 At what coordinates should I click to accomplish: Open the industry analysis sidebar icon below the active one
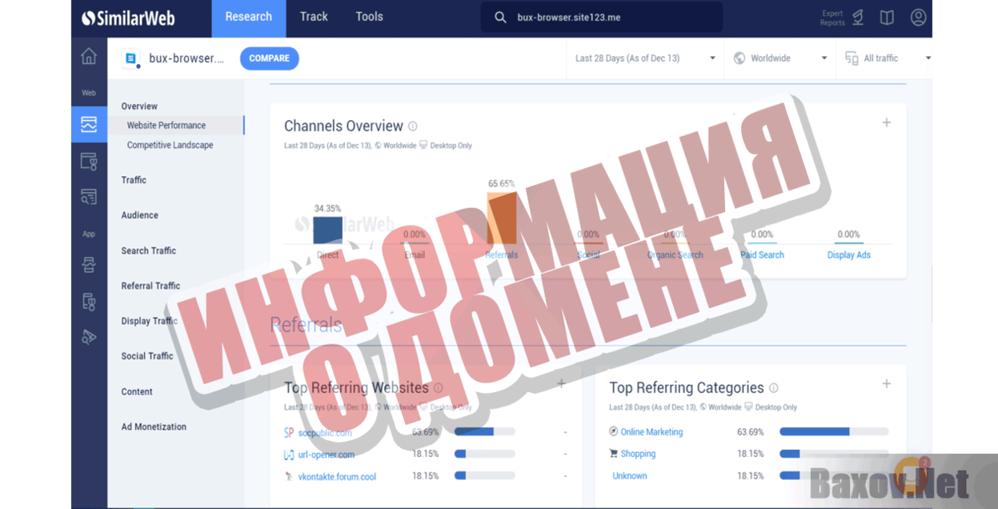[89, 162]
